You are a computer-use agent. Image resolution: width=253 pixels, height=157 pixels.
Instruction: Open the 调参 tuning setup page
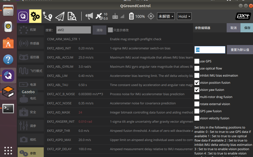tap(30, 126)
